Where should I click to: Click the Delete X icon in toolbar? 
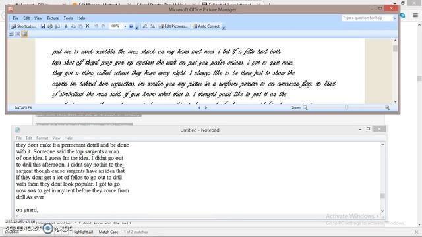87,26
